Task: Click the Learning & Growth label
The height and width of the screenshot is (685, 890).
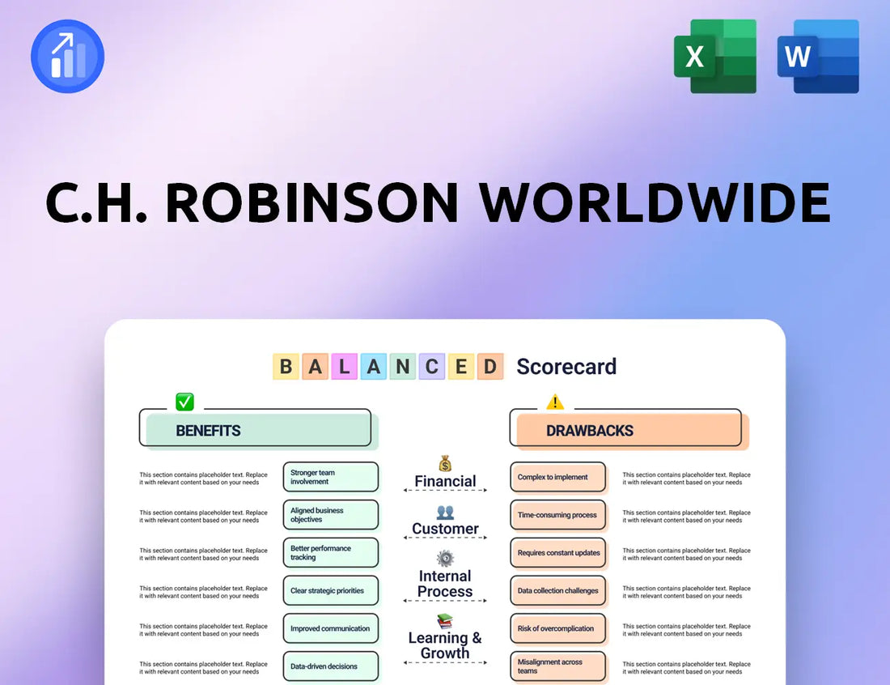Action: point(445,646)
